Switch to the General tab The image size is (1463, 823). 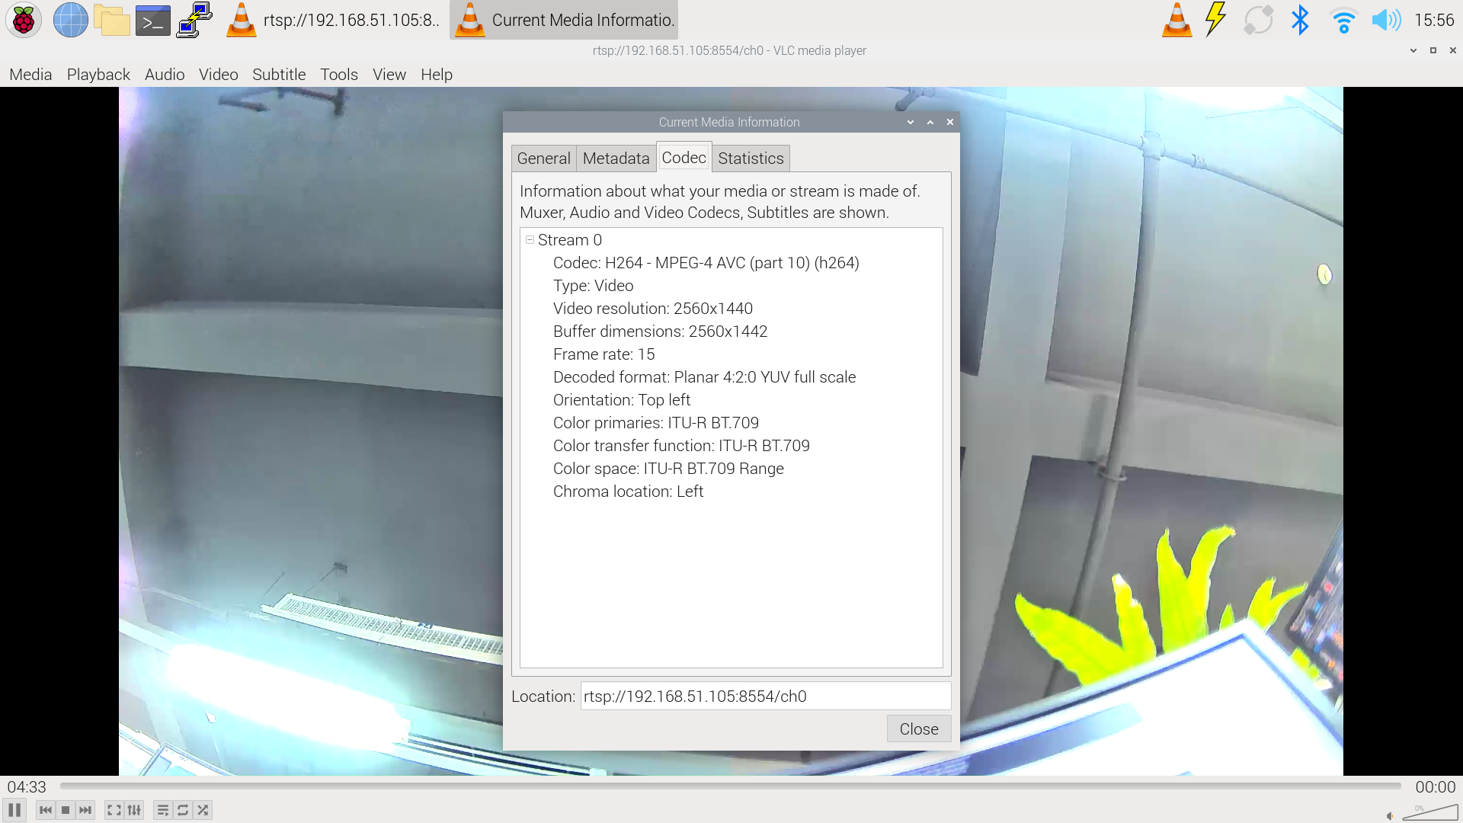point(544,159)
